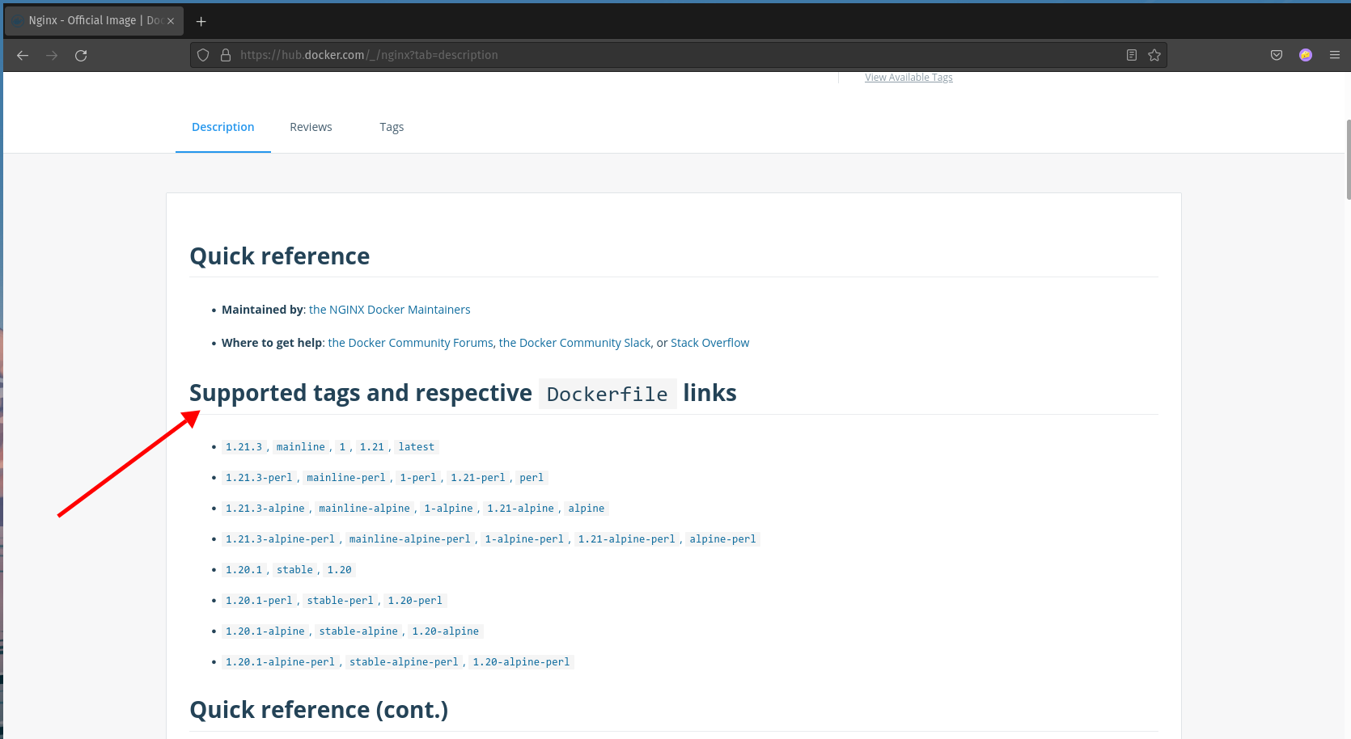Screen dimensions: 1351x739
Task: Click the forward navigation arrow
Action: coord(51,55)
